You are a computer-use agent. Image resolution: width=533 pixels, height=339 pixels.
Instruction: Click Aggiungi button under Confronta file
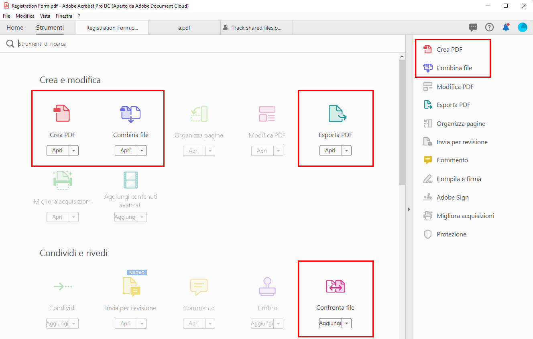(x=330, y=323)
